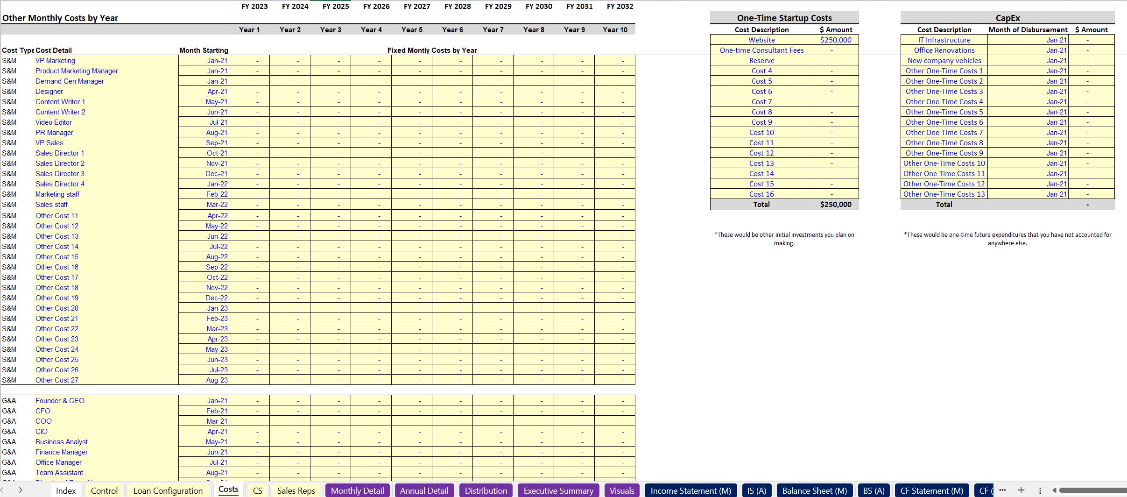Show hidden sheet tabs via ellipsis
This screenshot has height=497, width=1127.
point(1002,490)
